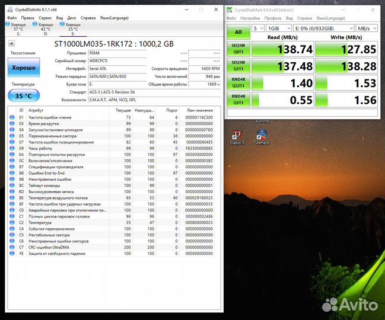Click the 35 °C temperature indicator
The width and height of the screenshot is (385, 320).
pos(23,95)
